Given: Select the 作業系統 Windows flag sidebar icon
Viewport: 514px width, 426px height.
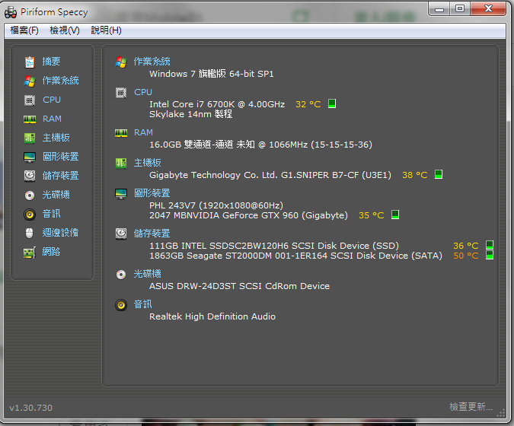Looking at the screenshot, I should 30,81.
